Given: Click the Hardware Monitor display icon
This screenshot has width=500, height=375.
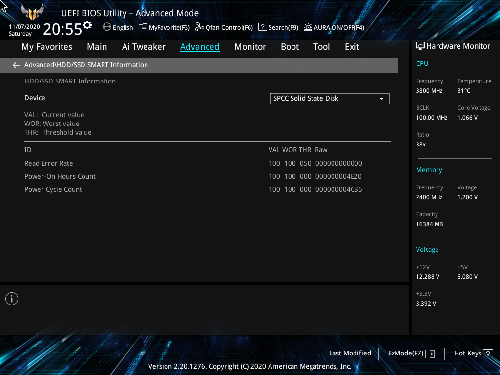Looking at the screenshot, I should click(x=420, y=46).
